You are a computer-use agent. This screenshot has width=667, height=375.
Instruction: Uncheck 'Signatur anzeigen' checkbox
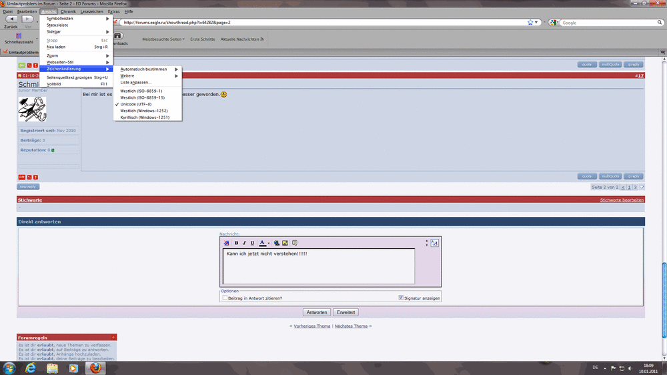(x=401, y=298)
